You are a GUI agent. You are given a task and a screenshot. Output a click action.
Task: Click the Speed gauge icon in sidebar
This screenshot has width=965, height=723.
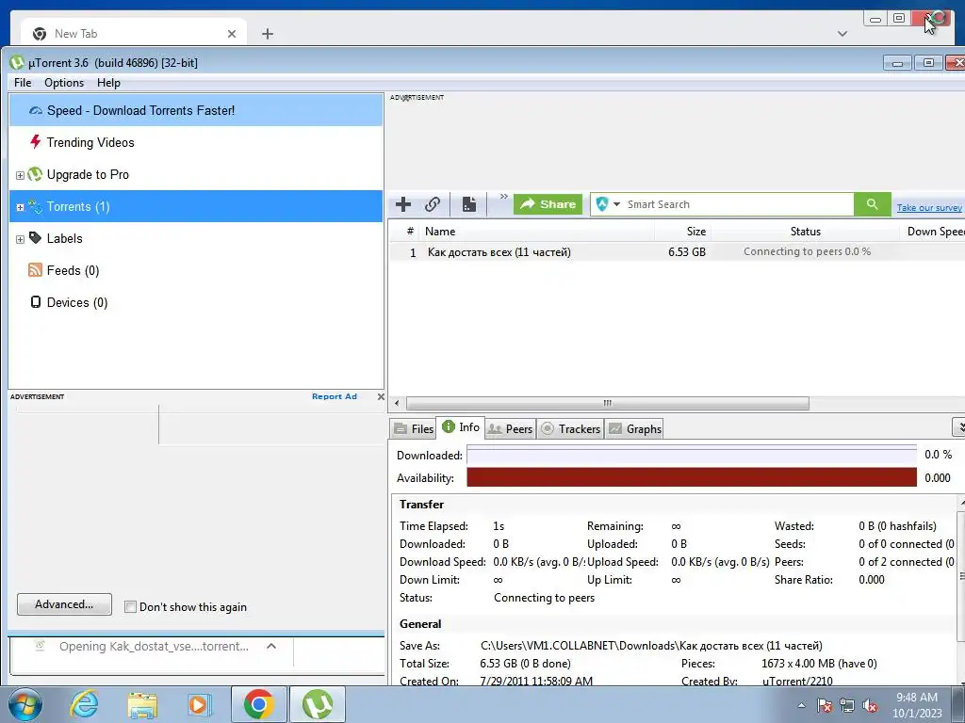point(36,111)
